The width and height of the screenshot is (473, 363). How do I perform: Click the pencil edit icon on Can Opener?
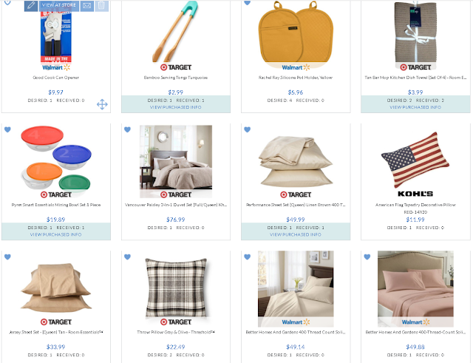[31, 5]
